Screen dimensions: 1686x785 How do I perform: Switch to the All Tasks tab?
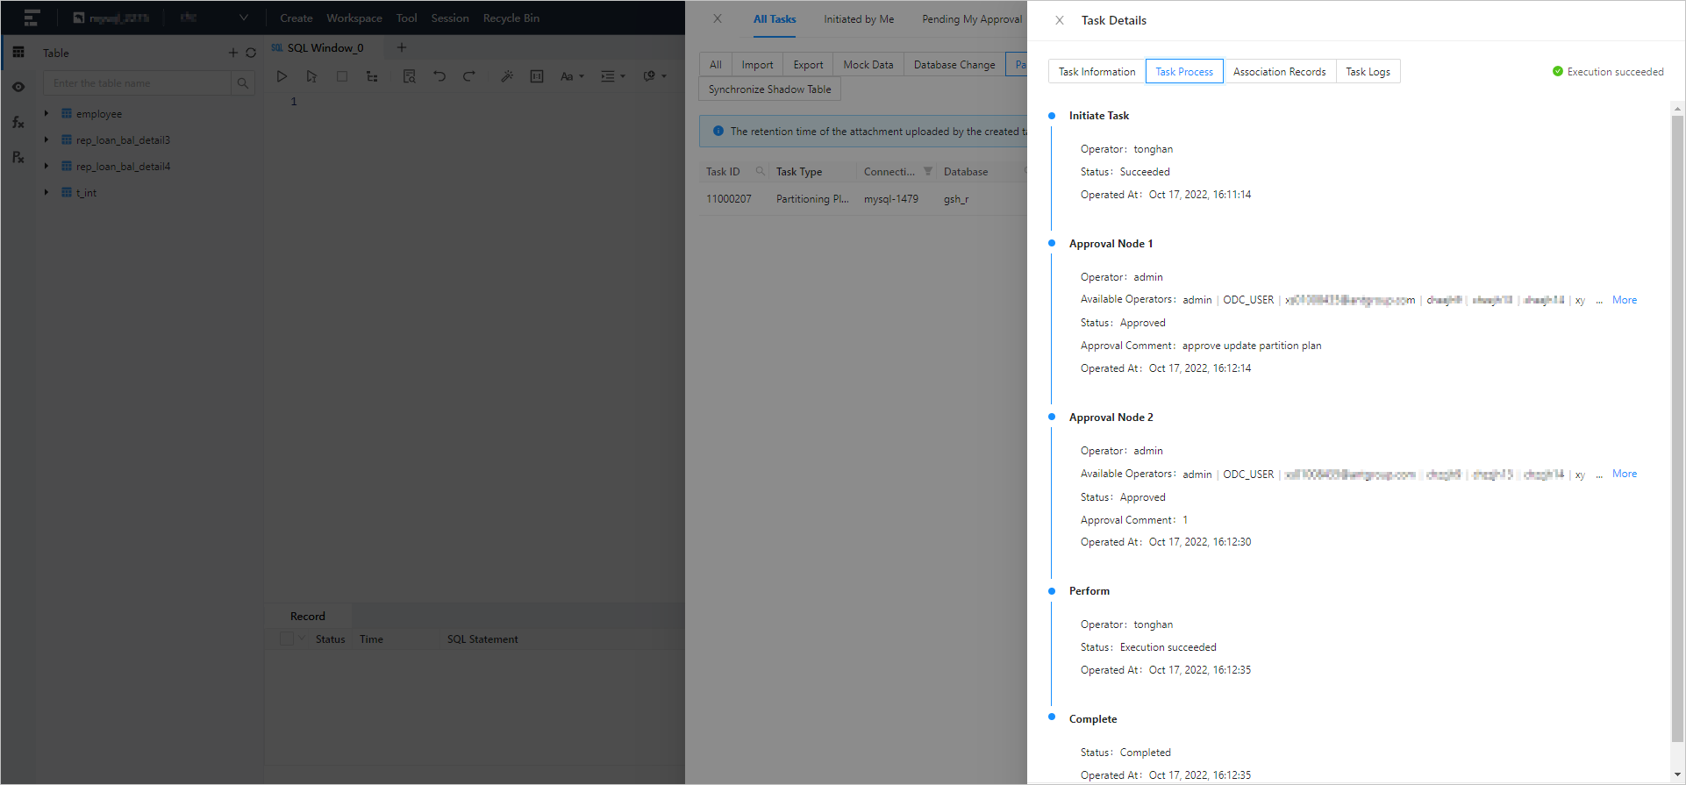[x=775, y=19]
